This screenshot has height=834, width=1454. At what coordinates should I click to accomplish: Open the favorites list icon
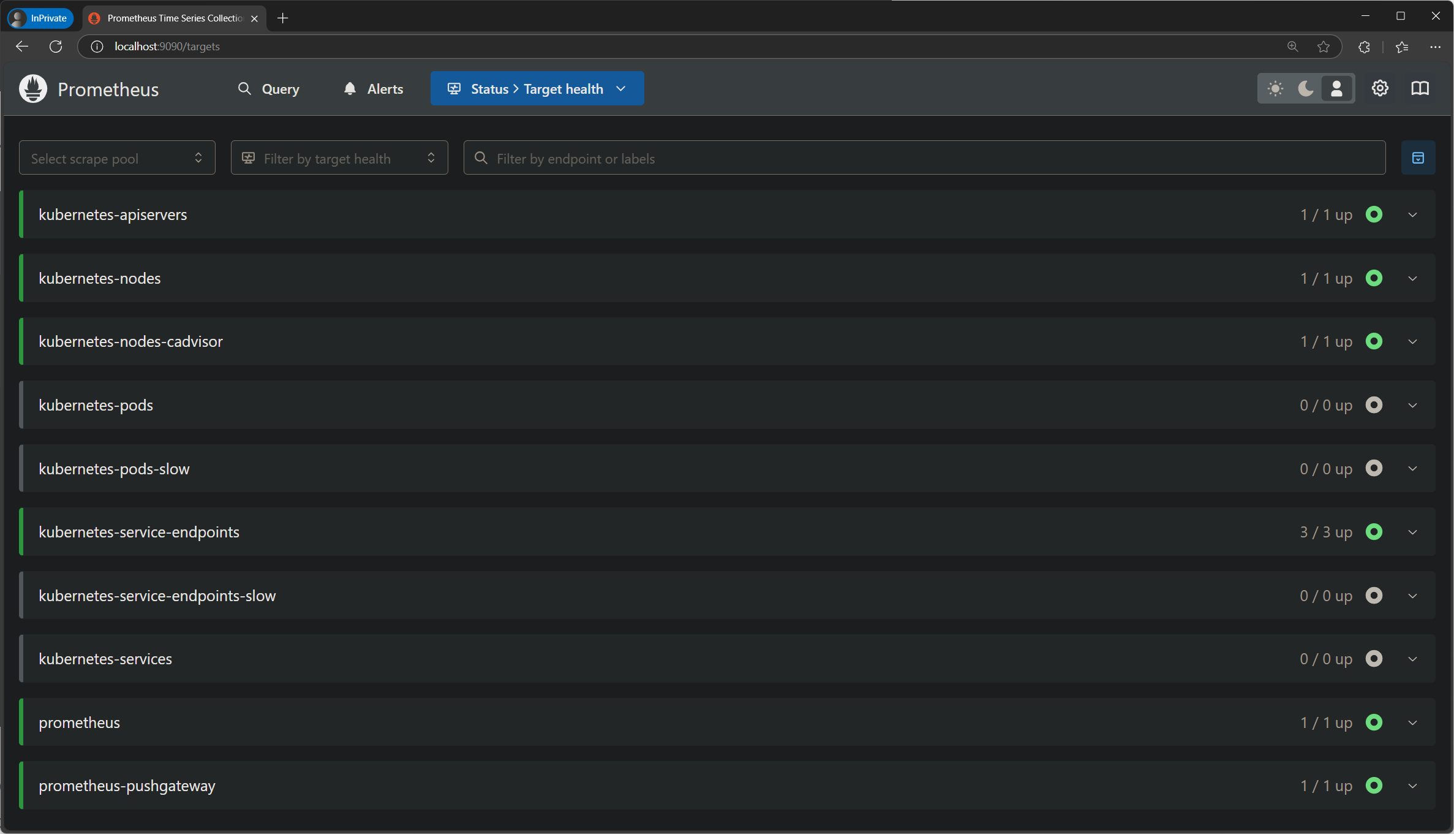point(1402,47)
